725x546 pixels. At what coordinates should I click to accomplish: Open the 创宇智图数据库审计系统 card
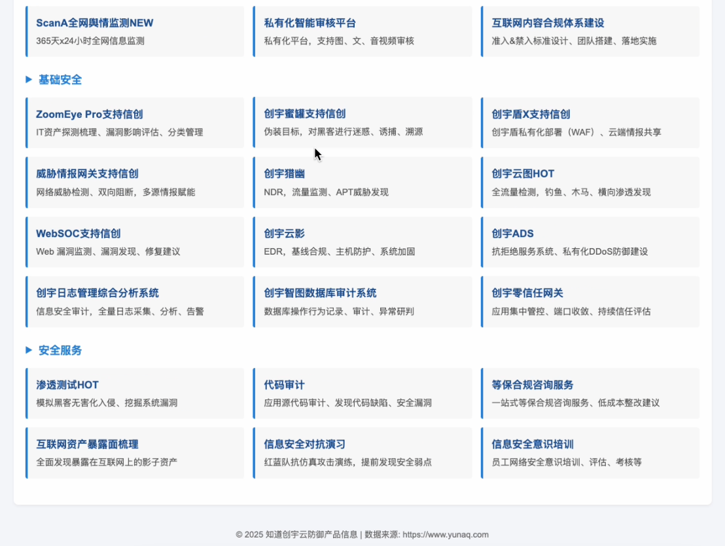(x=362, y=302)
